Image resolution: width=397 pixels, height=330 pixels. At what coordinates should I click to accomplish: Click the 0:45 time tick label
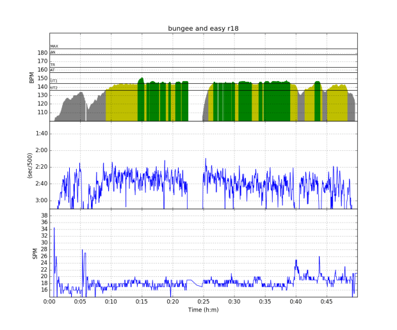pyautogui.click(x=326, y=301)
